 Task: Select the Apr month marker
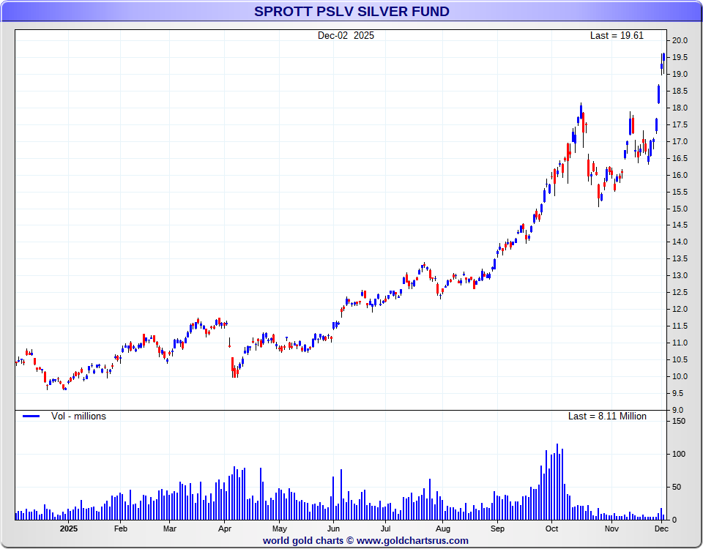(225, 529)
